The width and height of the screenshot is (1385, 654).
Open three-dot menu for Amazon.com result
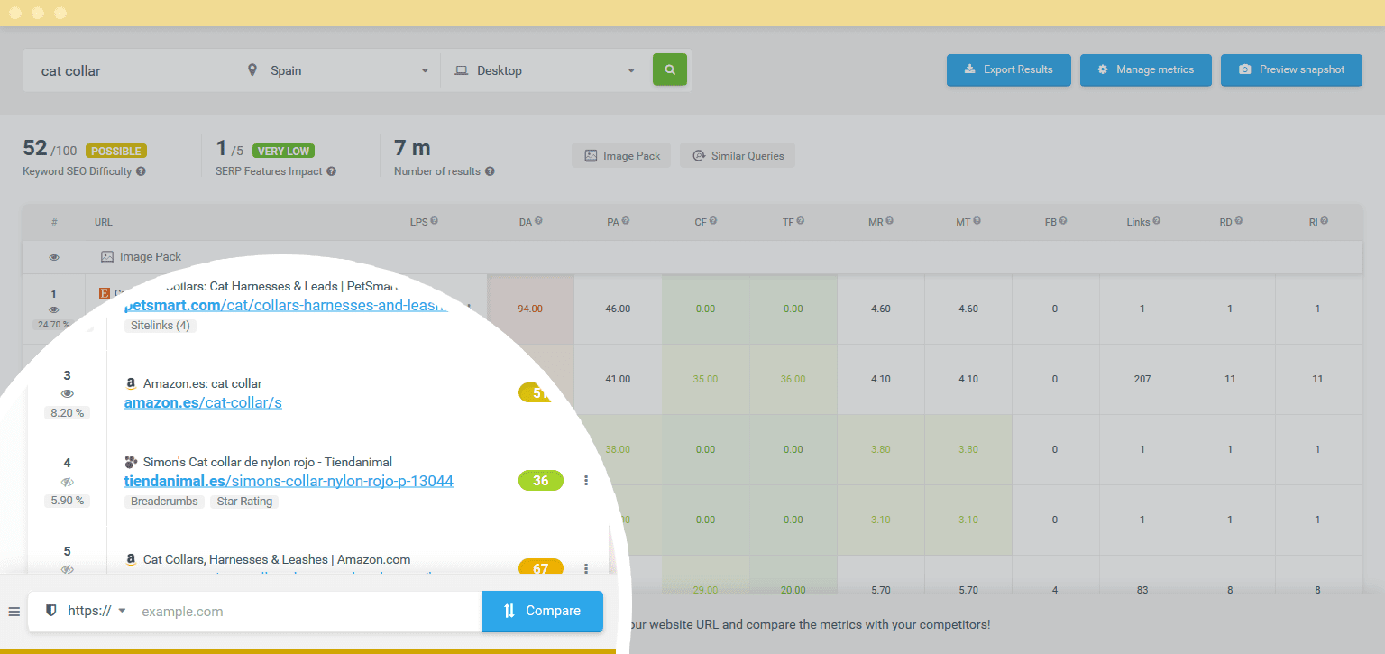pyautogui.click(x=586, y=568)
